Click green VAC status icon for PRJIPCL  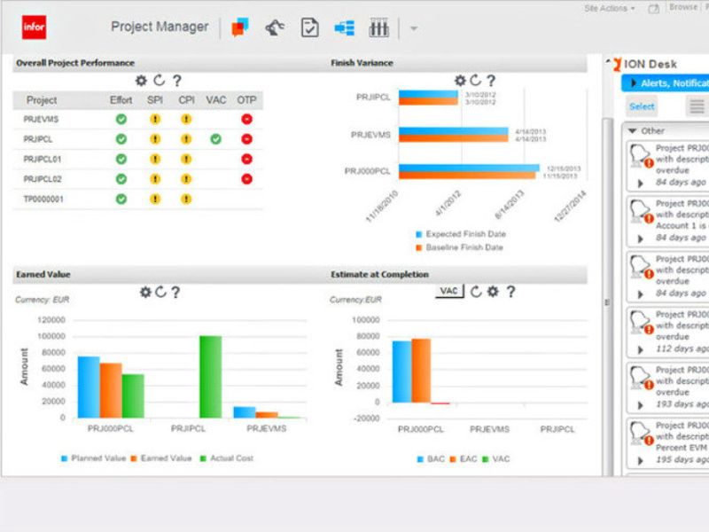click(216, 139)
